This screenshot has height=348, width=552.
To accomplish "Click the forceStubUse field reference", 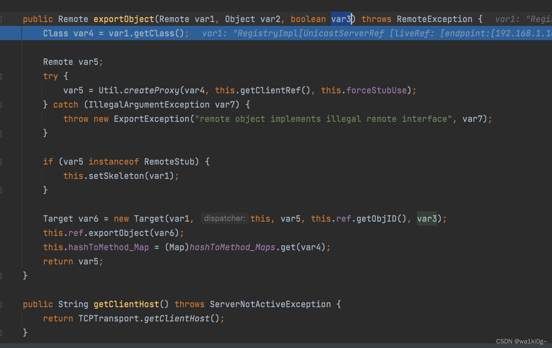I will [x=376, y=90].
